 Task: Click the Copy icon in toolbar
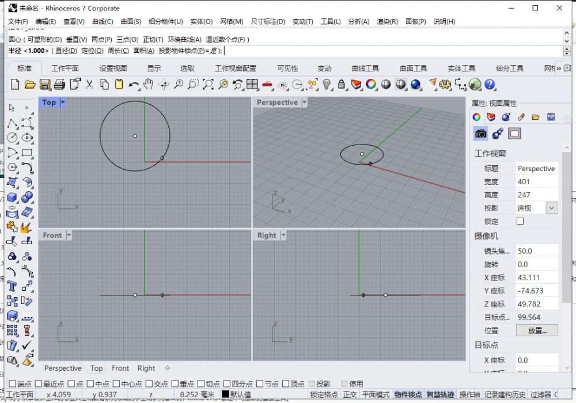pos(104,85)
